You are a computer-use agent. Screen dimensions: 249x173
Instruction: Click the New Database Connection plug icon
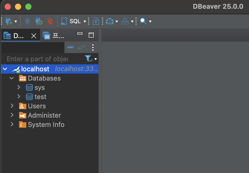(x=9, y=21)
